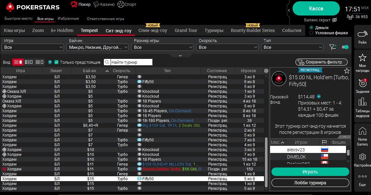Add tournament to favorites star
This screenshot has height=195, width=371.
click(x=347, y=70)
